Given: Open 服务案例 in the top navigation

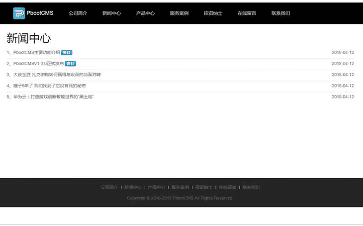Looking at the screenshot, I should pyautogui.click(x=179, y=13).
